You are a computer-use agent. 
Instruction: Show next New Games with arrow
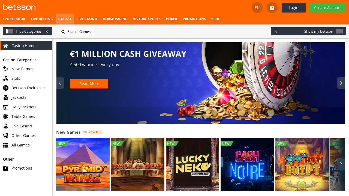coord(341,164)
